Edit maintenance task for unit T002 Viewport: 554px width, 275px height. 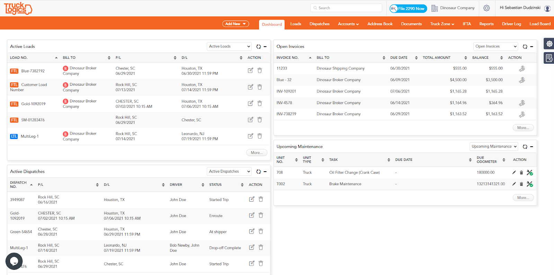click(514, 184)
